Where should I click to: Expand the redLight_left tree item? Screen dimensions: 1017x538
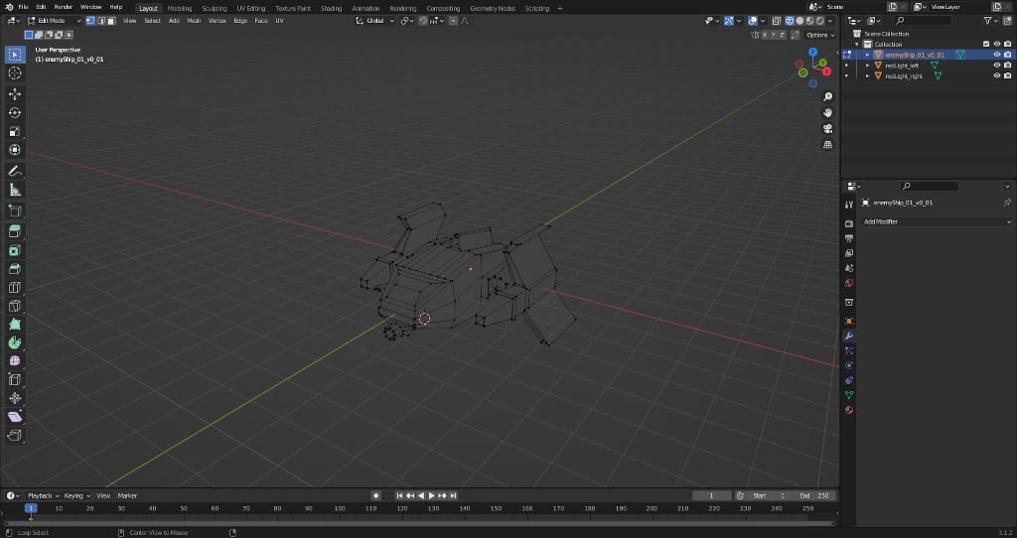point(867,66)
